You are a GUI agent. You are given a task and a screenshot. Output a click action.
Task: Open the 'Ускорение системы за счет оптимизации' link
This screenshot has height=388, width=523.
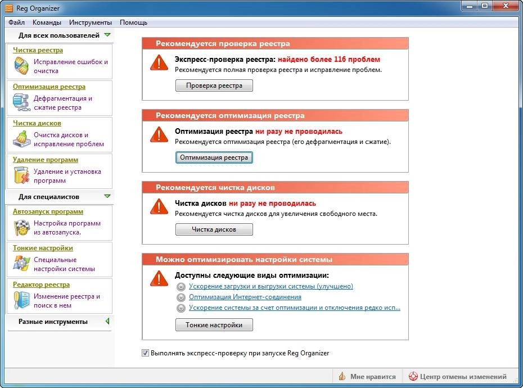[295, 308]
